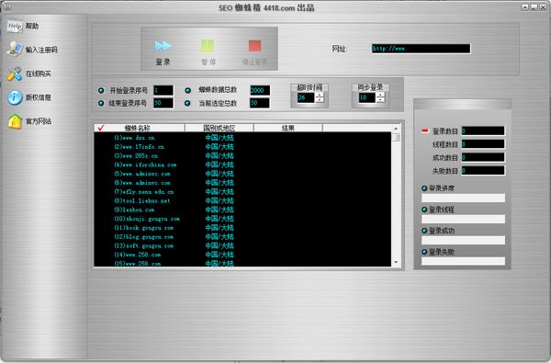Screen dimensions: 551x363
Task: Select the 登录线程 radio bullet
Action: (424, 210)
